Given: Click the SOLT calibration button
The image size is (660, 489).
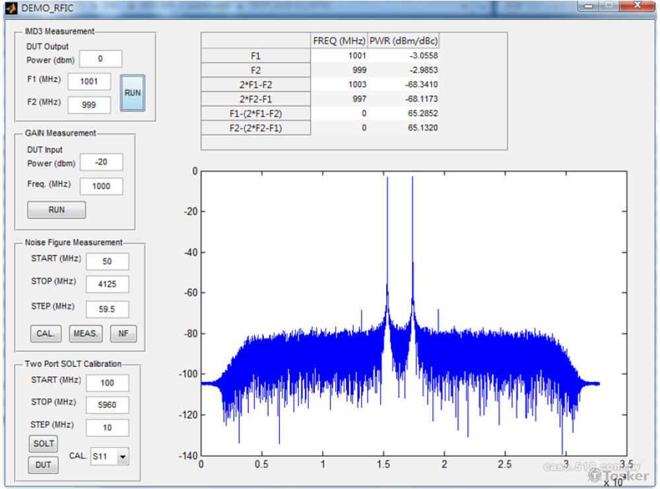Looking at the screenshot, I should tap(43, 443).
